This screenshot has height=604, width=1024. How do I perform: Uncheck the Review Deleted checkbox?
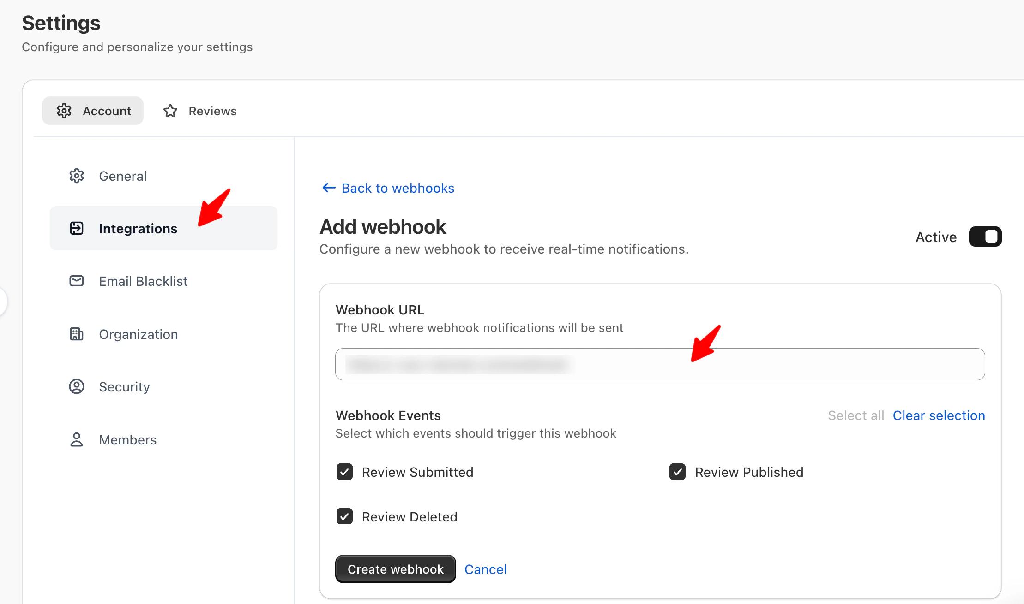click(344, 516)
